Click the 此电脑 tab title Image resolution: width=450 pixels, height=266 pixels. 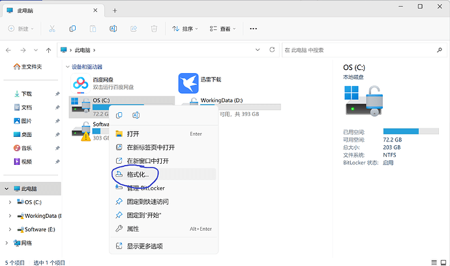[x=25, y=11]
